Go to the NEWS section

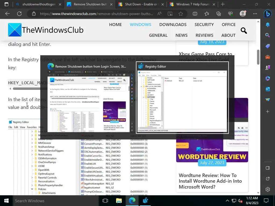(181, 35)
